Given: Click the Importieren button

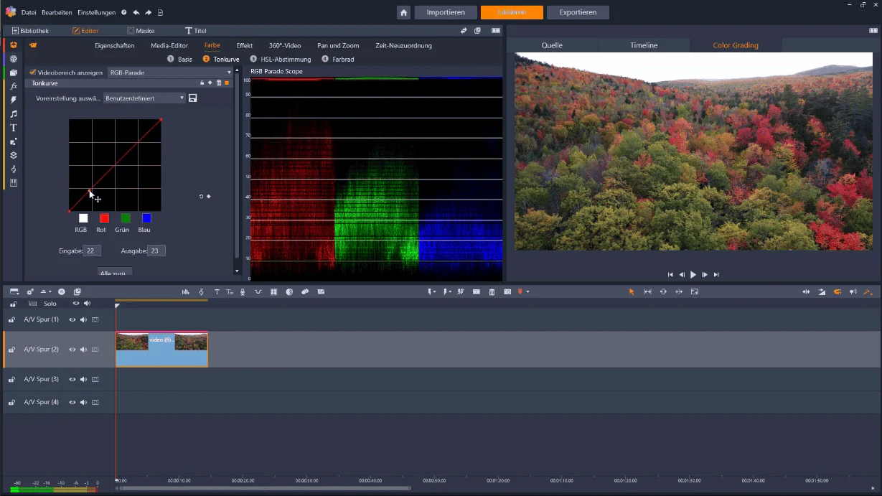Looking at the screenshot, I should pos(446,12).
